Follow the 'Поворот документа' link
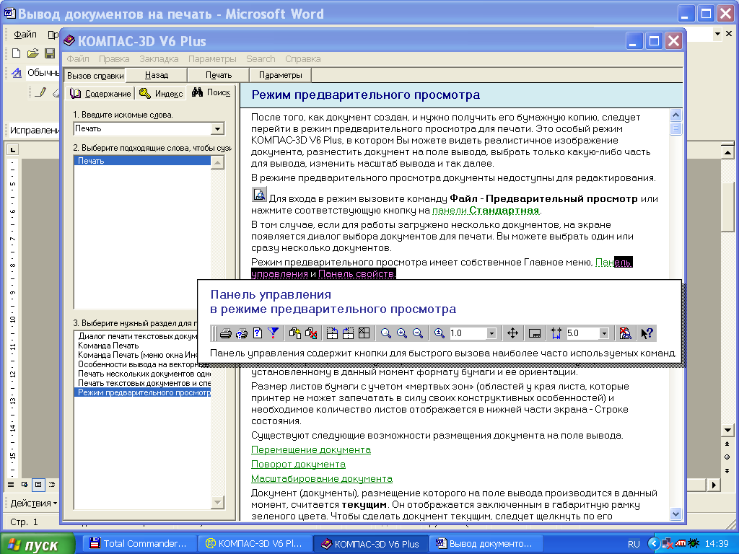Image resolution: width=739 pixels, height=554 pixels. coord(298,464)
